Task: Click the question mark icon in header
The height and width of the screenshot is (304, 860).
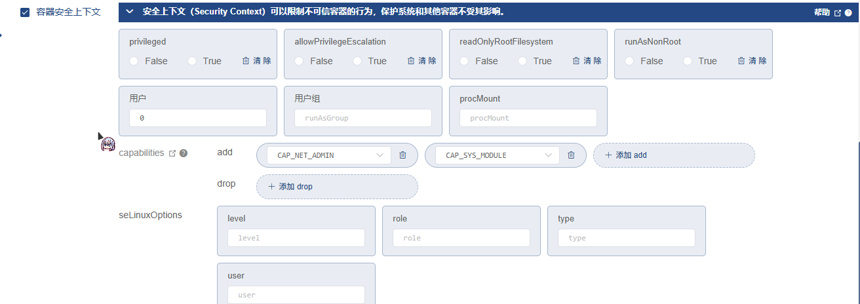Action: click(848, 12)
